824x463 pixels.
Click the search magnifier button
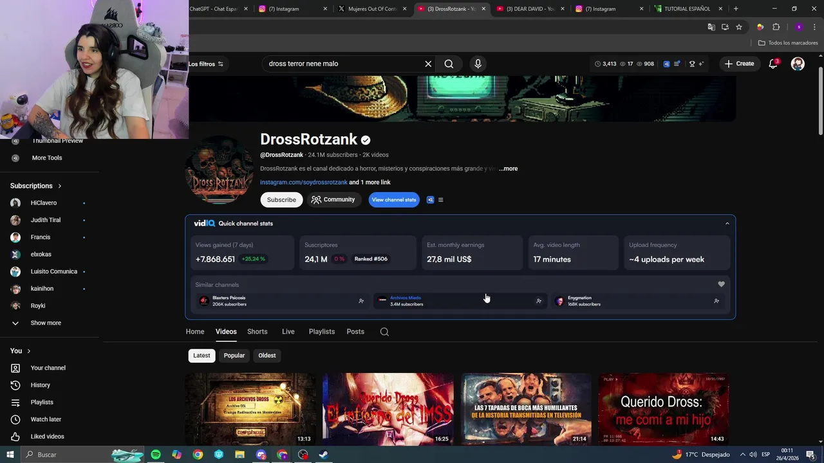tap(449, 64)
